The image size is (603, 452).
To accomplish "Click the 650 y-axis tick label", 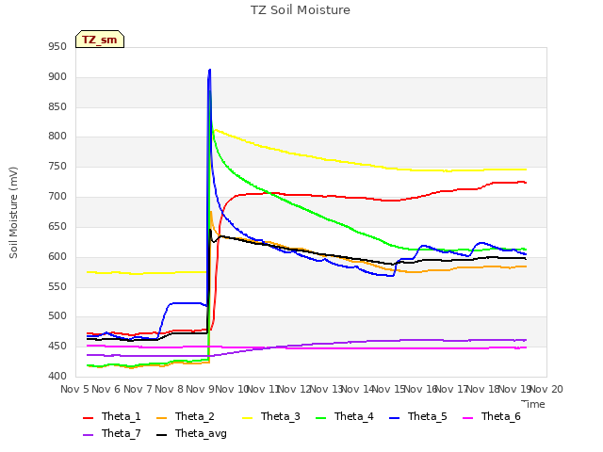I will click(57, 226).
